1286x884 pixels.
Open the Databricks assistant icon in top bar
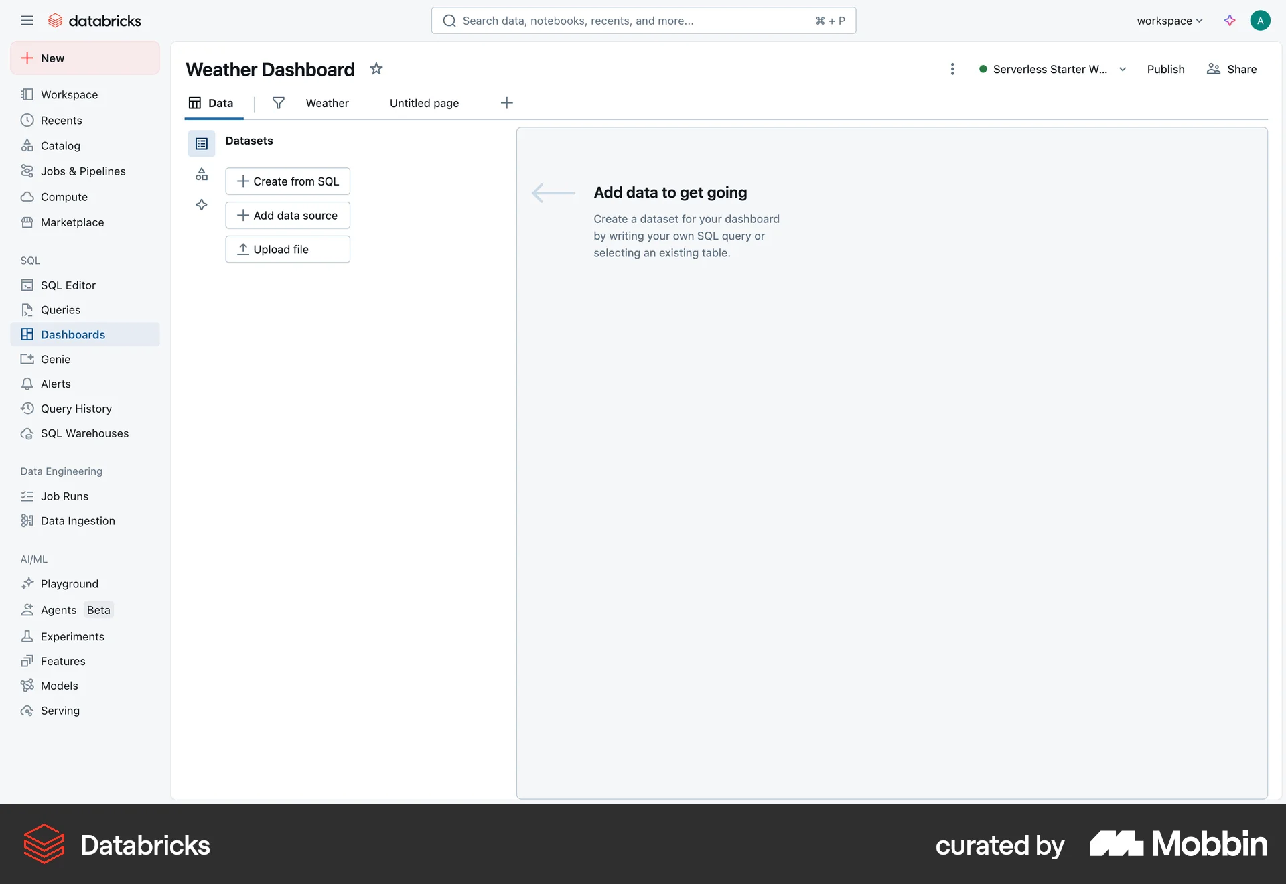coord(1230,21)
